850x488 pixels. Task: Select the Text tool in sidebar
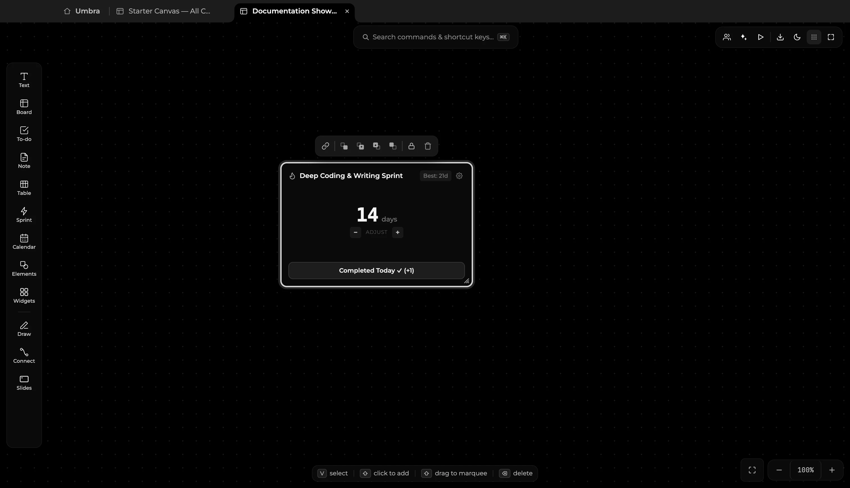pos(24,80)
